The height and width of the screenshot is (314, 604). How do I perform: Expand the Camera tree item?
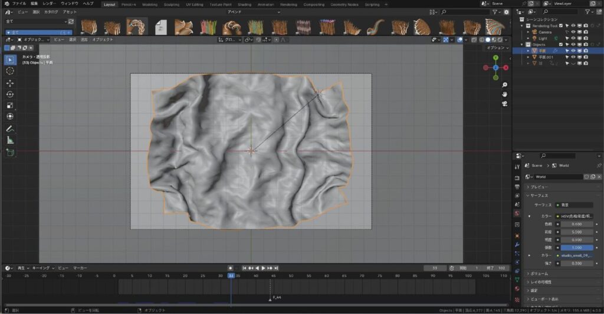528,32
